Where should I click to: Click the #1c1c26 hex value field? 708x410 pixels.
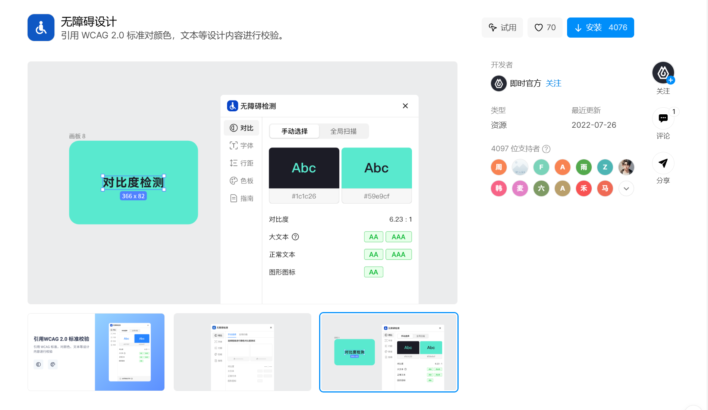(304, 196)
